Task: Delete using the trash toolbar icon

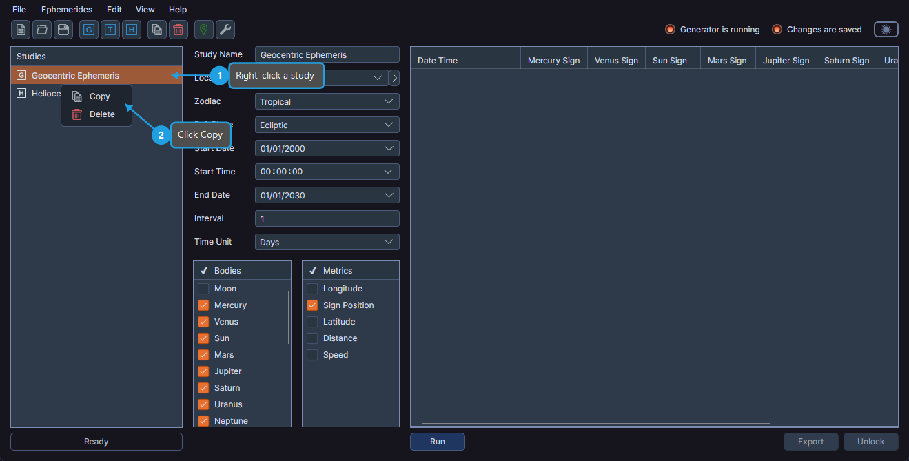Action: (178, 30)
